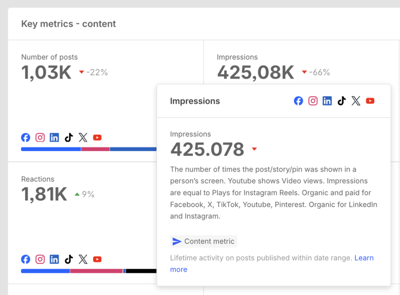Screen dimensions: 400x295
Task: Click the red triangle beside -66%
Action: (304, 72)
